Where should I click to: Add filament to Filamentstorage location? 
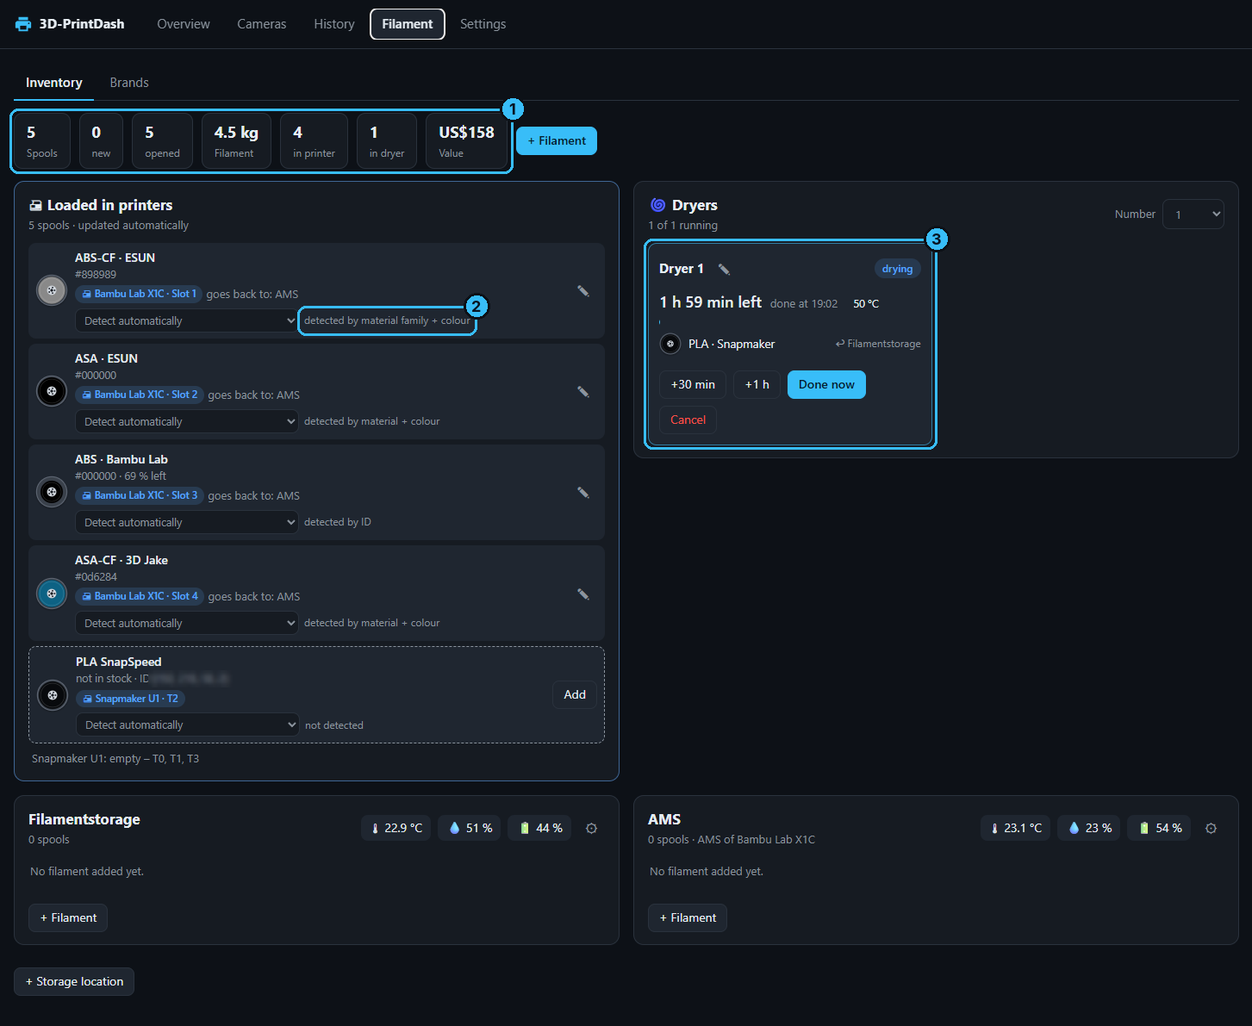click(68, 918)
